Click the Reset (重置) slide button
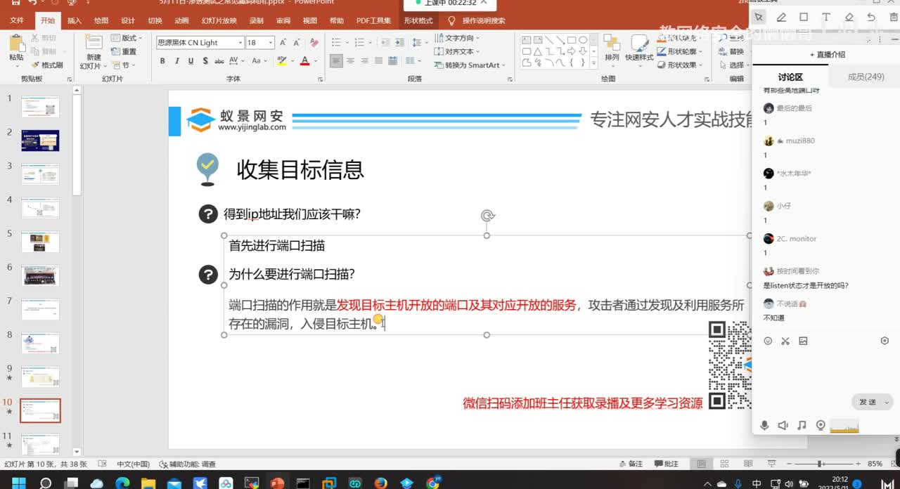The width and height of the screenshot is (900, 489). pyautogui.click(x=124, y=51)
